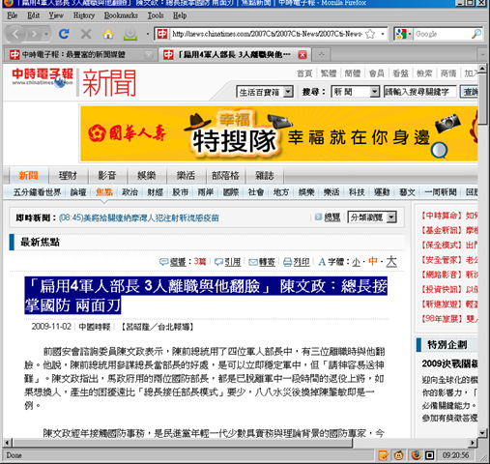Click the 查詢 search button
Image resolution: width=490 pixels, height=464 pixels.
[469, 92]
